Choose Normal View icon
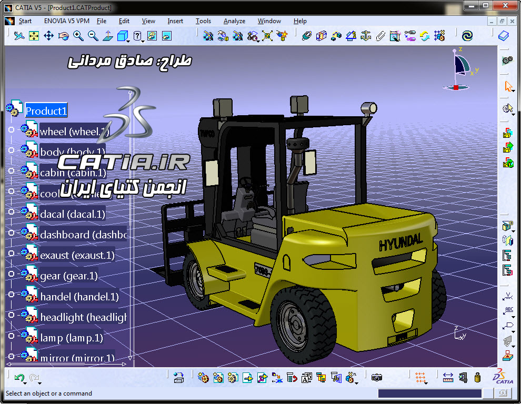521x404 pixels. pyautogui.click(x=107, y=36)
